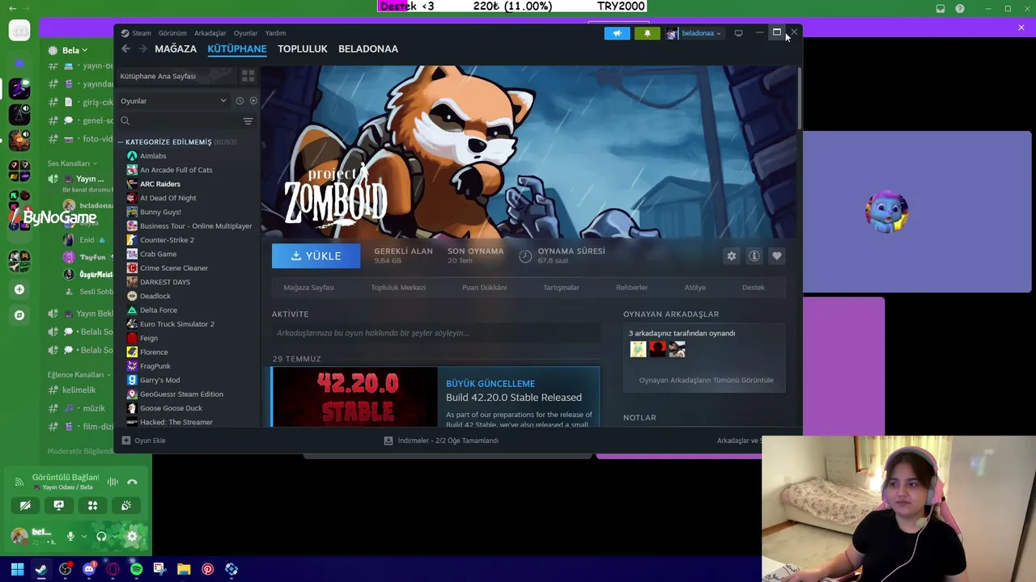Open Spotify from the taskbar
Viewport: 1036px width, 582px height.
[x=136, y=570]
